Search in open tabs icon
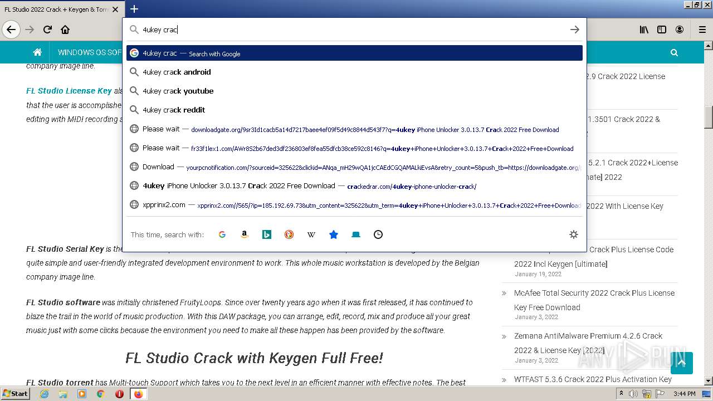713x401 pixels. coord(356,234)
